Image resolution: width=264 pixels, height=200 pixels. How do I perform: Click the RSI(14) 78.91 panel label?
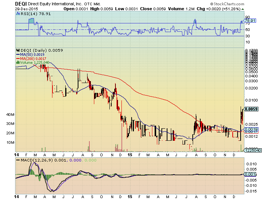pyautogui.click(x=35, y=14)
